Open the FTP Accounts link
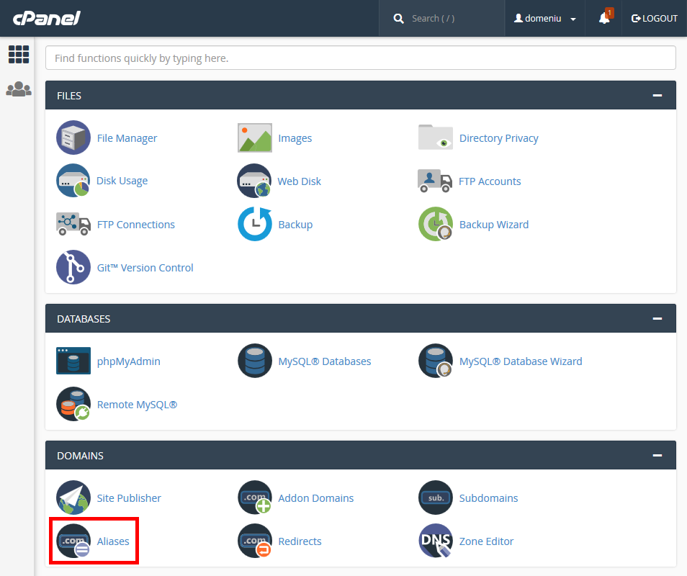 [490, 181]
